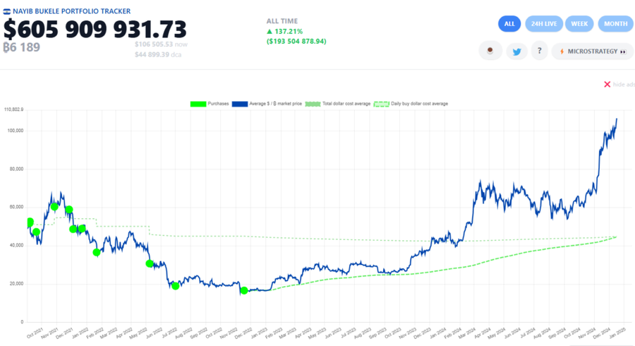This screenshot has height=346, width=635.
Task: Click the hide ads link
Action: tap(624, 84)
